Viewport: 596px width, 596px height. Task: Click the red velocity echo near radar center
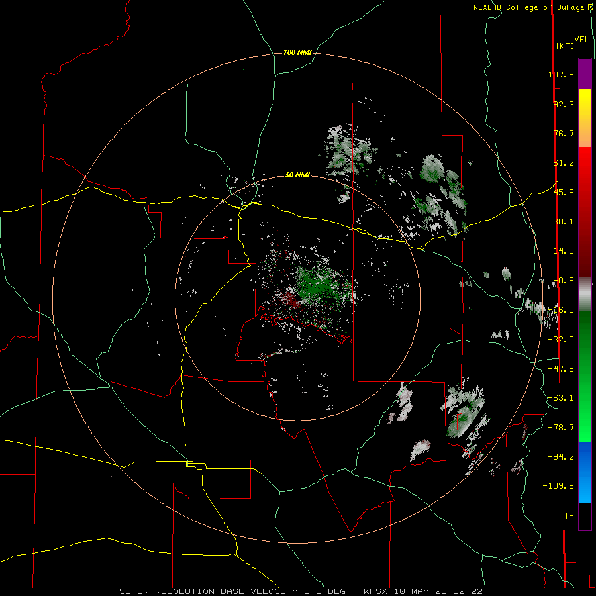(x=292, y=300)
